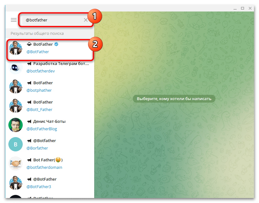Click the @Bott_Father username

pyautogui.click(x=39, y=109)
